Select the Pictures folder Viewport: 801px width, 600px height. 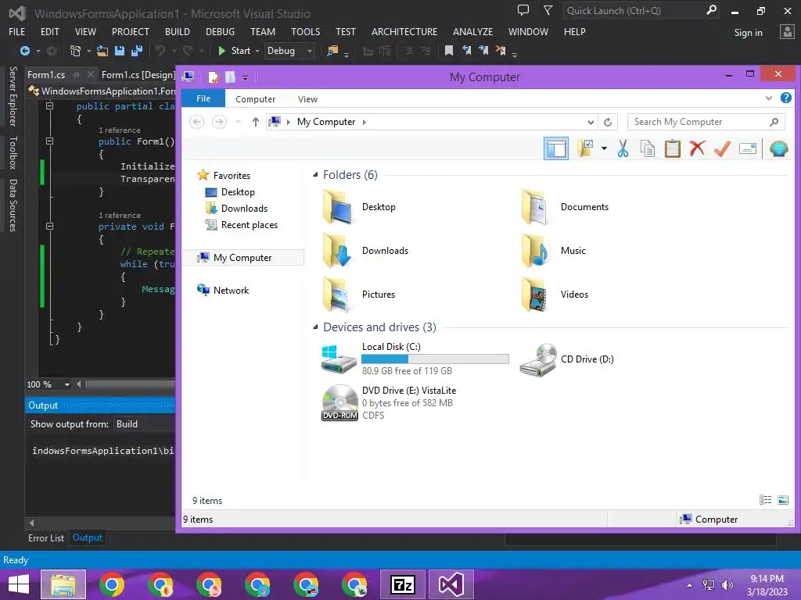pos(359,295)
